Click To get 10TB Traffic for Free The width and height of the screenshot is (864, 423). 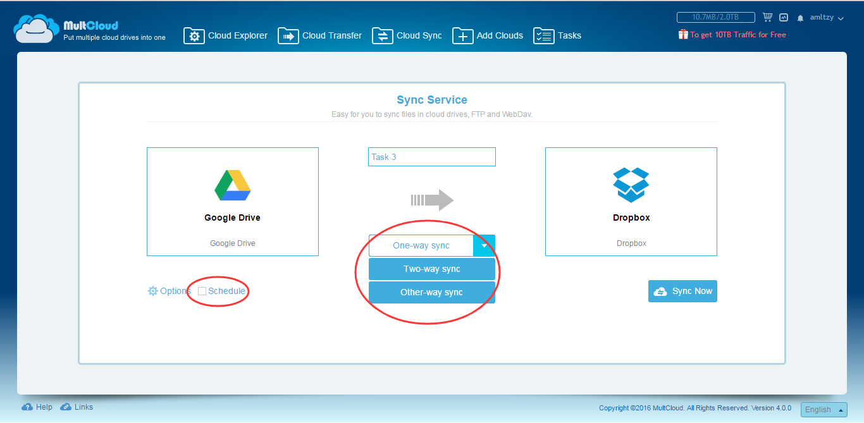pos(738,35)
